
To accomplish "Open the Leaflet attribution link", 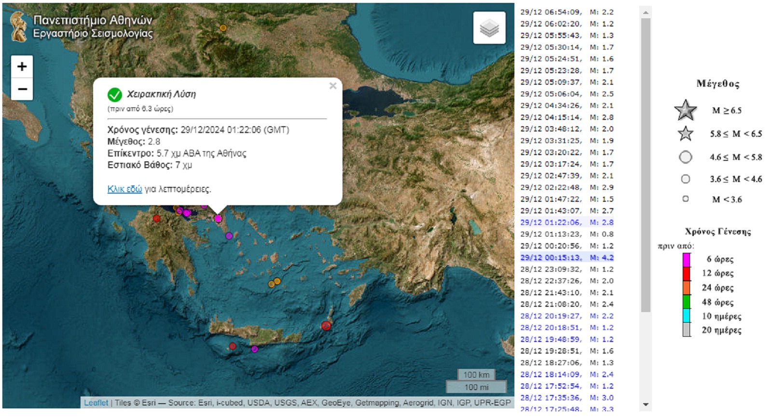I will coord(96,403).
